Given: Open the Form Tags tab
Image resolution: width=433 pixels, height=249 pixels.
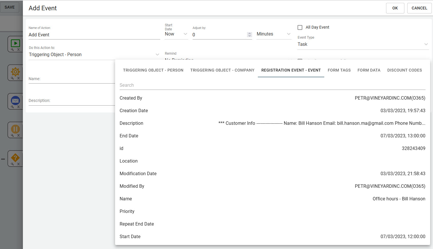Looking at the screenshot, I should tap(339, 70).
